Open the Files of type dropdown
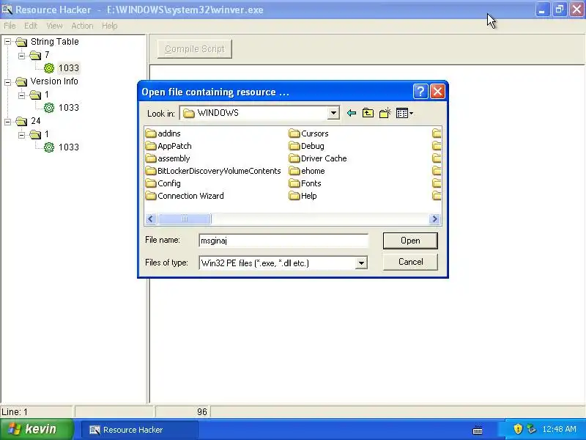Screen dimensions: 586x440 [x=361, y=263]
